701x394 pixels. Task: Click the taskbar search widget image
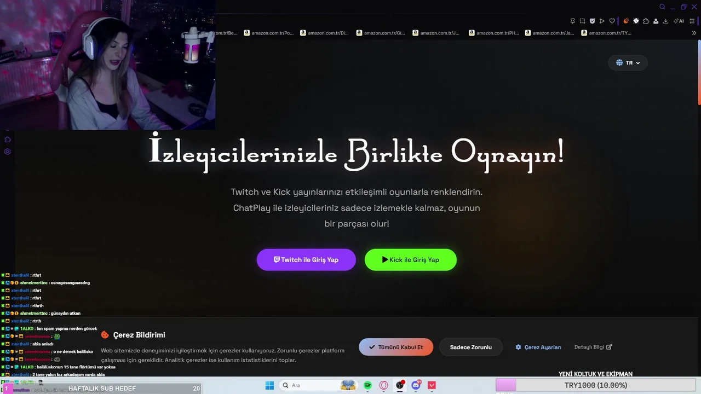[x=348, y=385]
